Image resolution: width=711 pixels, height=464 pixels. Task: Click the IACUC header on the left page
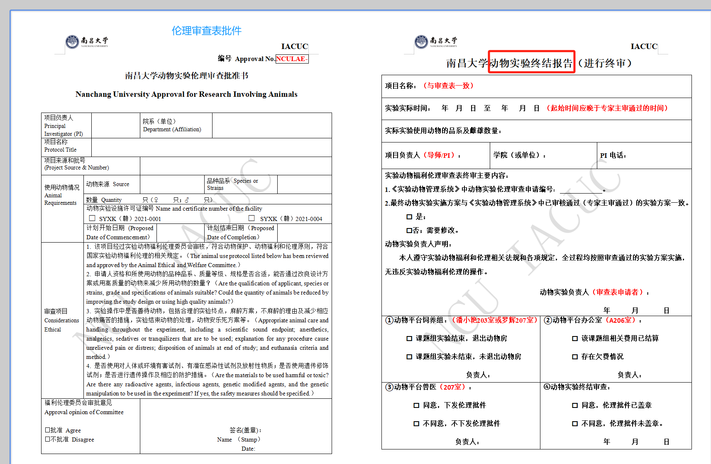click(294, 47)
